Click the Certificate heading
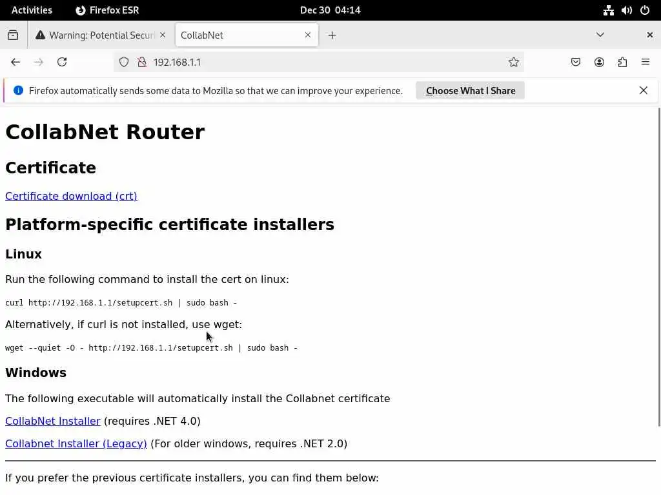The width and height of the screenshot is (661, 495). (x=50, y=168)
